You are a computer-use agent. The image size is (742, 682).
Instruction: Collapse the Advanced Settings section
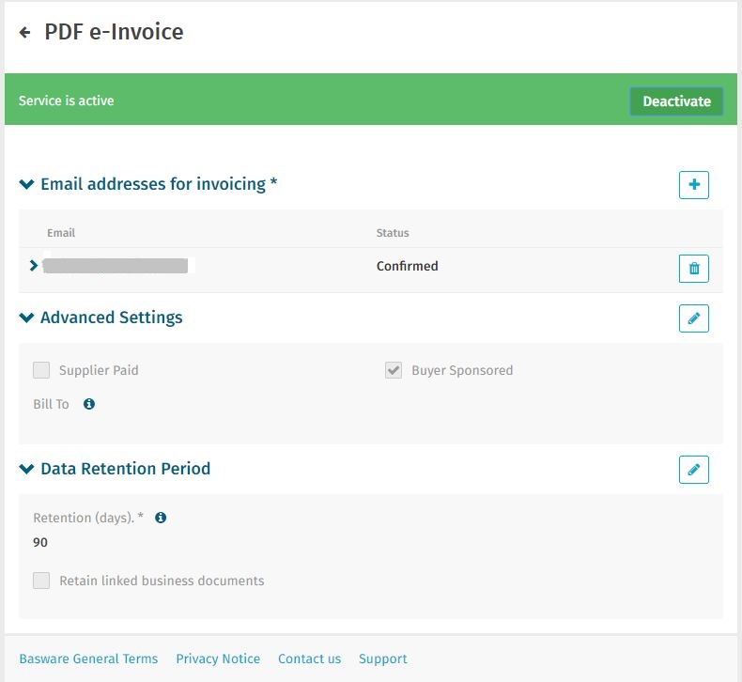point(26,318)
